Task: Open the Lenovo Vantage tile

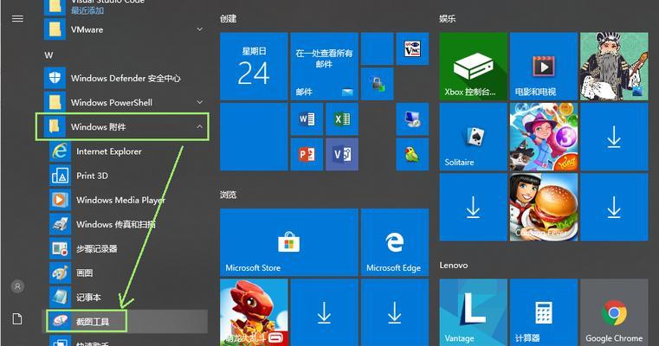Action: 473,312
